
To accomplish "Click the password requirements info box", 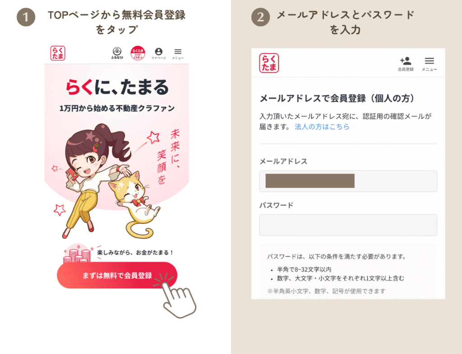I will 348,272.
